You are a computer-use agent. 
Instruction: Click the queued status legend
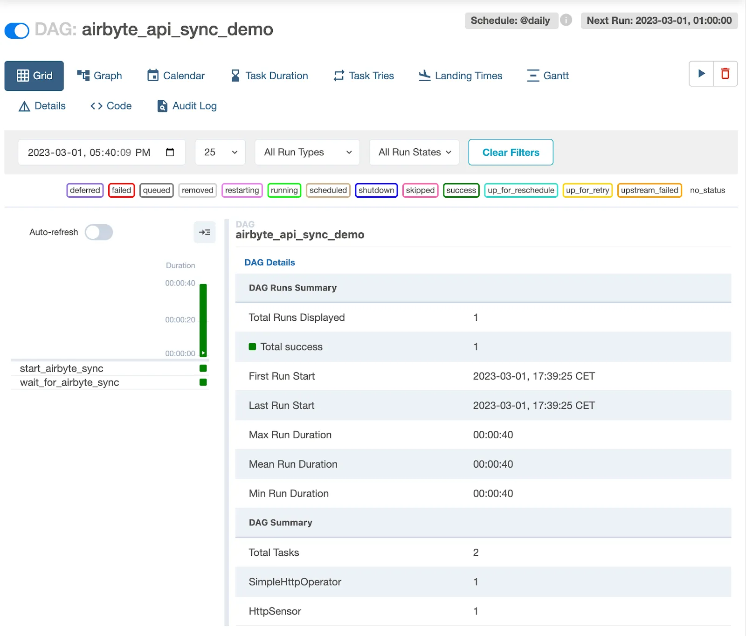pos(157,190)
